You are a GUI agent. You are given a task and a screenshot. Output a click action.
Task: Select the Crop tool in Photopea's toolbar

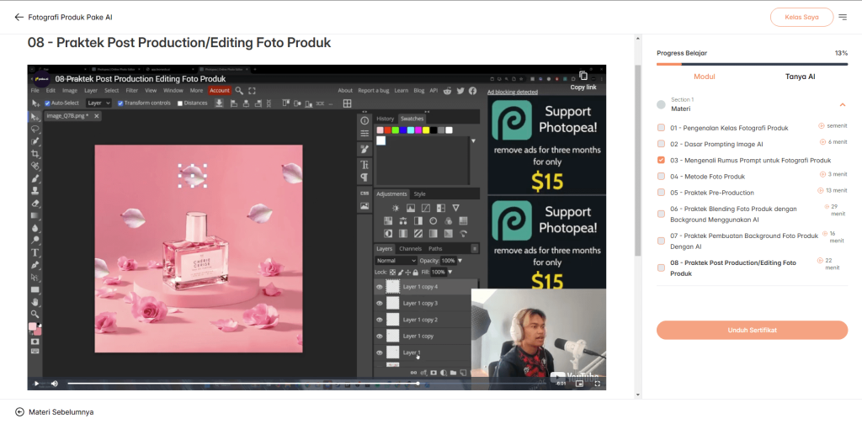(35, 153)
